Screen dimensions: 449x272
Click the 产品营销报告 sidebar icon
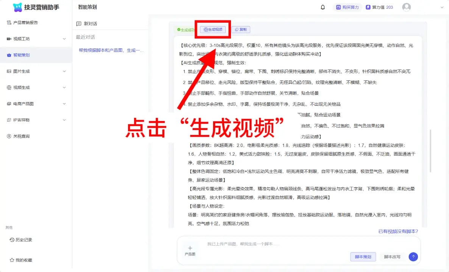pos(9,23)
